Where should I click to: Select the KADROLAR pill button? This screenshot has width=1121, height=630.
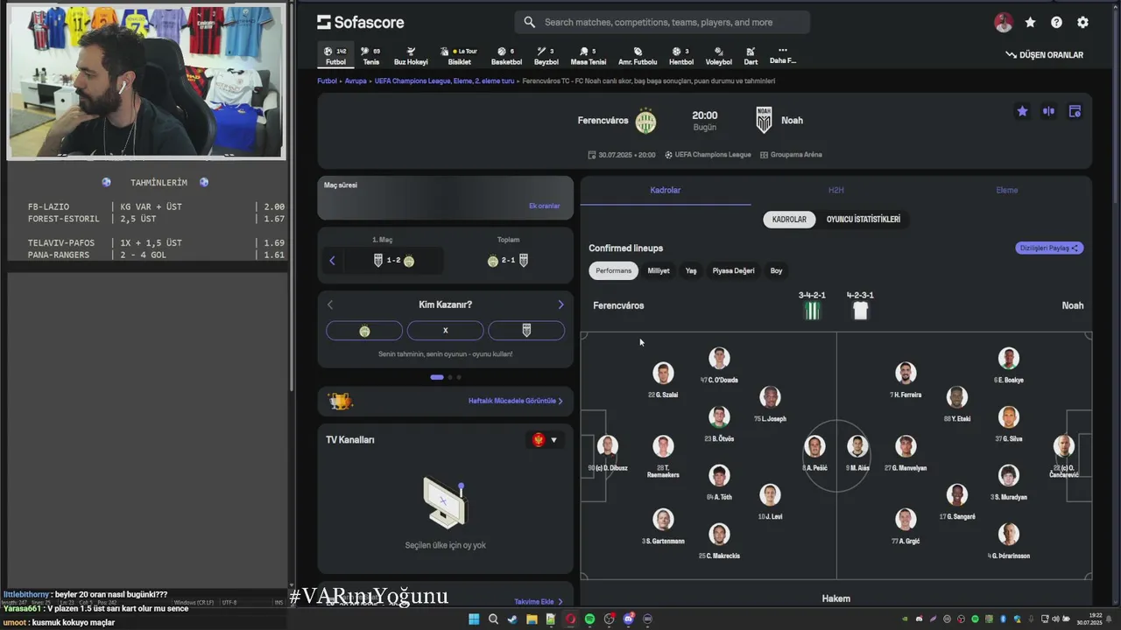[x=789, y=220]
